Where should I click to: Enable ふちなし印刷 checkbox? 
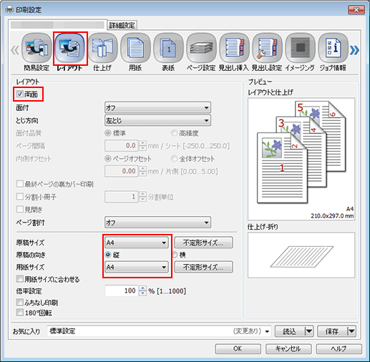point(20,302)
